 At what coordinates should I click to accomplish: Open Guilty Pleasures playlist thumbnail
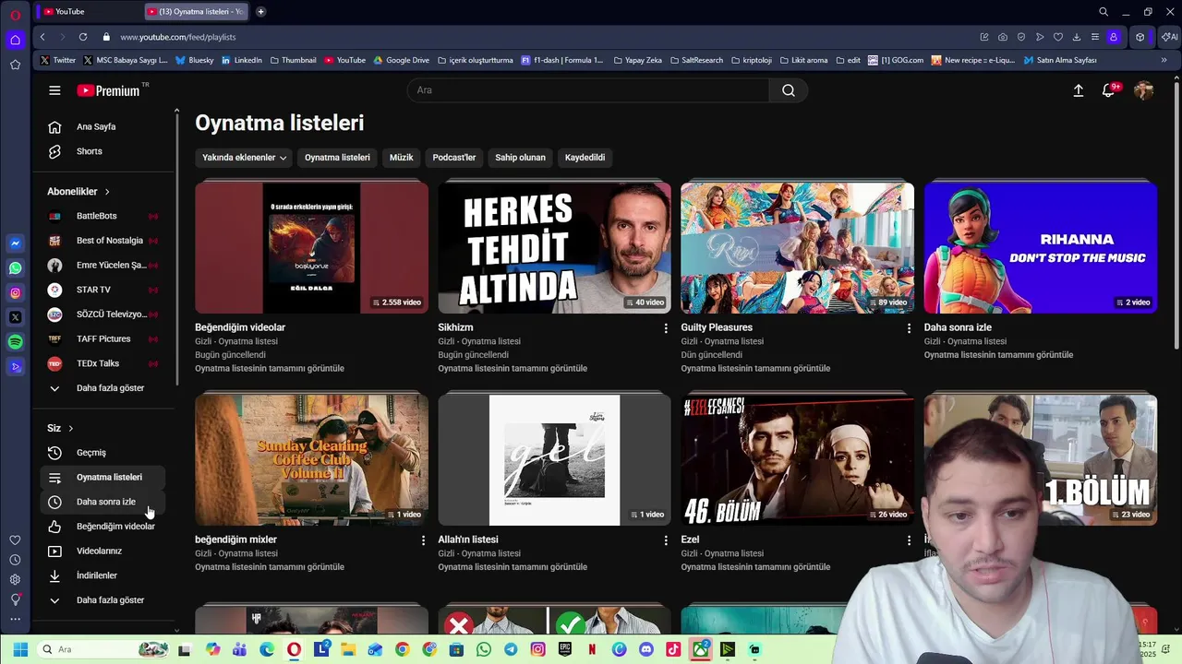click(x=797, y=247)
